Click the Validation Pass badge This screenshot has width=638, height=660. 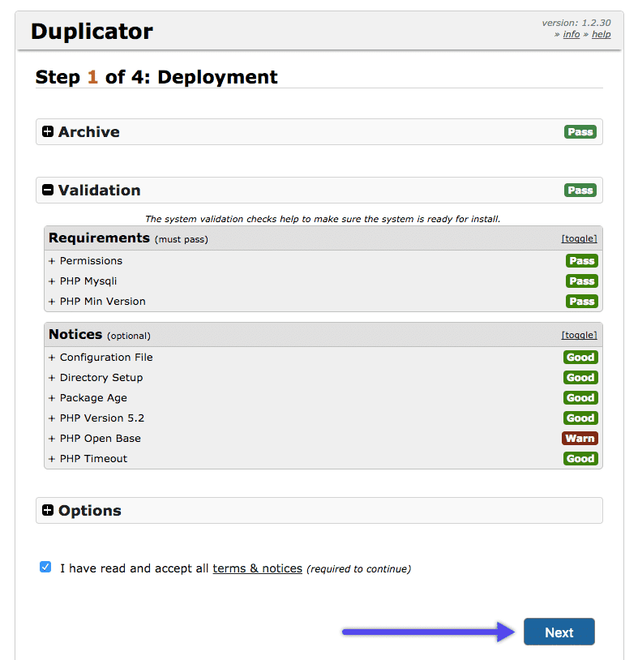tap(580, 191)
